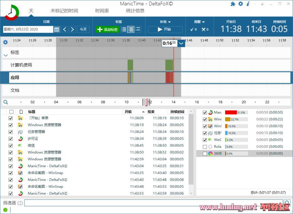Open the plugins puzzle icon
The width and height of the screenshot is (293, 214).
233,4
